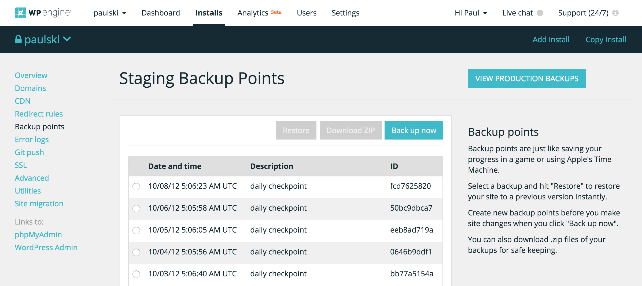Expand the Hi Paul user menu
The height and width of the screenshot is (286, 642).
tap(471, 13)
